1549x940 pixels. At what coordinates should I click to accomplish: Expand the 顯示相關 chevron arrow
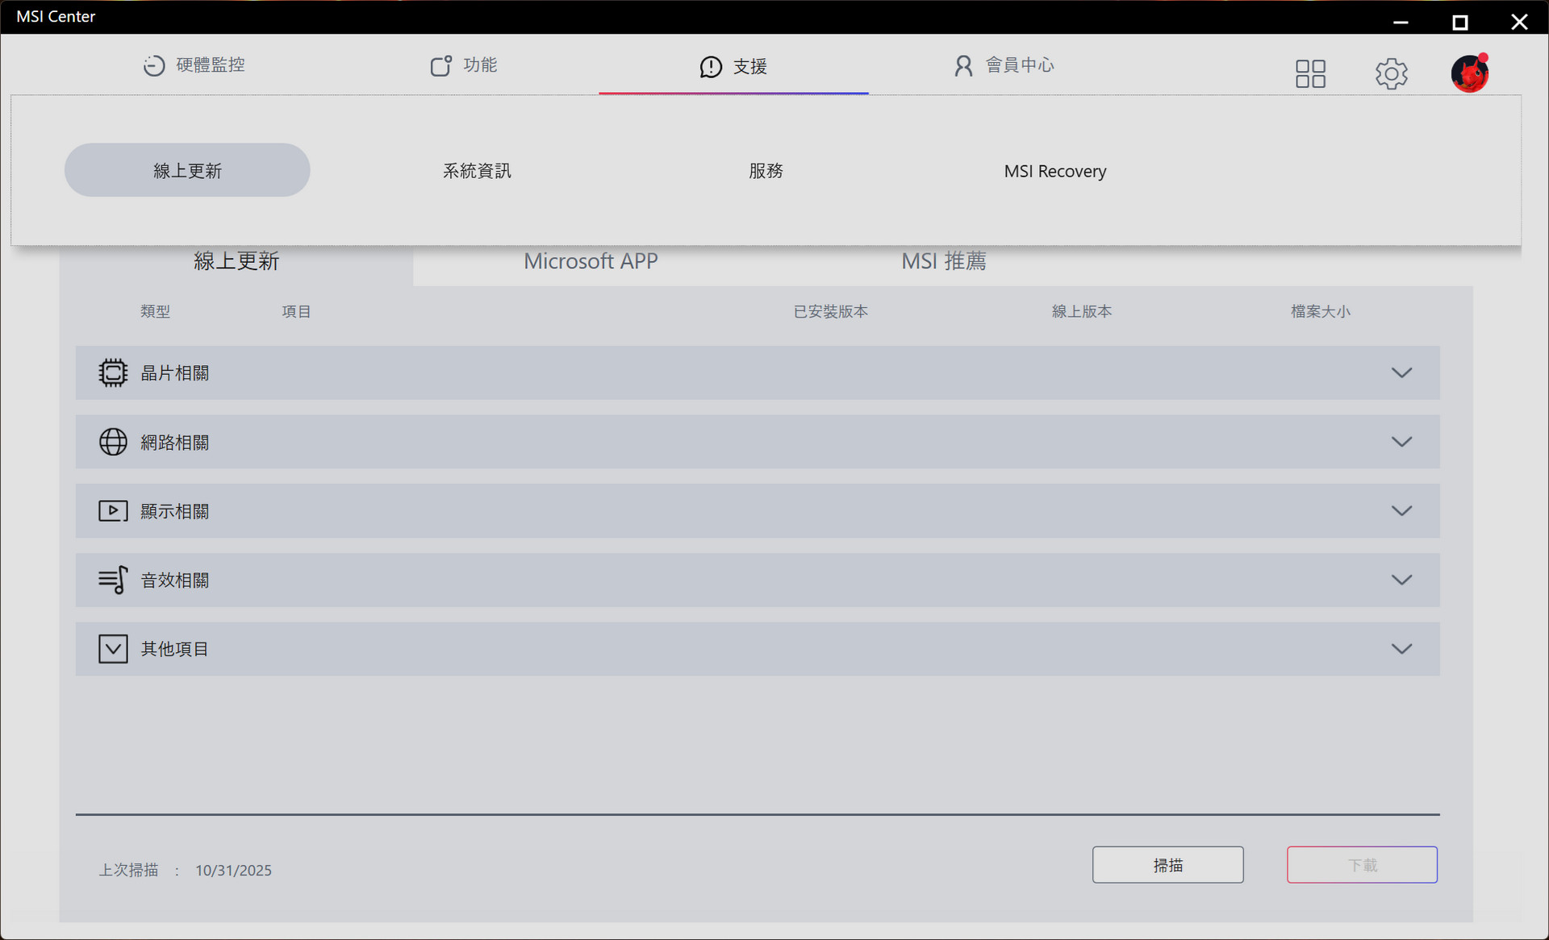tap(1401, 511)
